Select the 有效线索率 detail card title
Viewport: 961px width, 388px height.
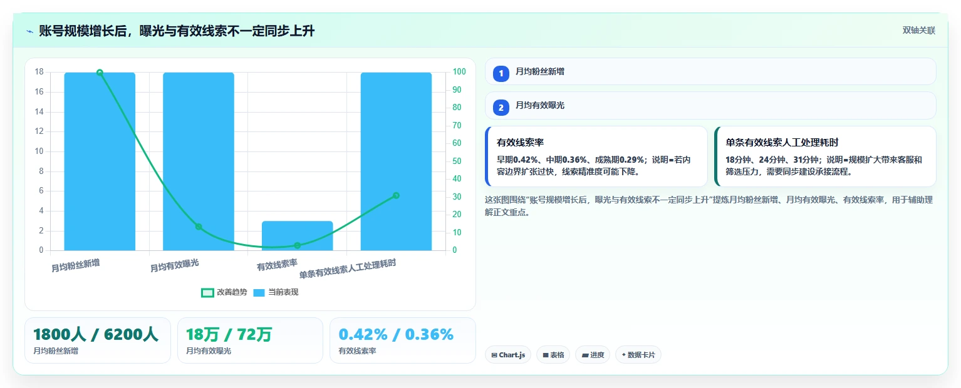coord(520,143)
